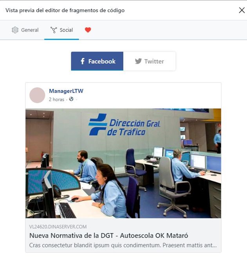Show the Facebook preview via the Facebook text
This screenshot has height=259, width=247.
tap(102, 61)
